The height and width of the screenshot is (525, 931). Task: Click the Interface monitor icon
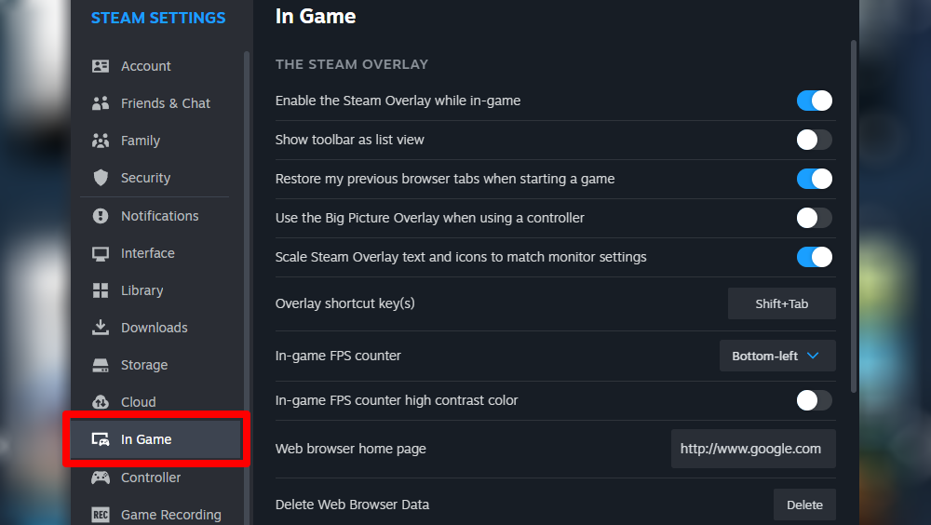coord(101,253)
